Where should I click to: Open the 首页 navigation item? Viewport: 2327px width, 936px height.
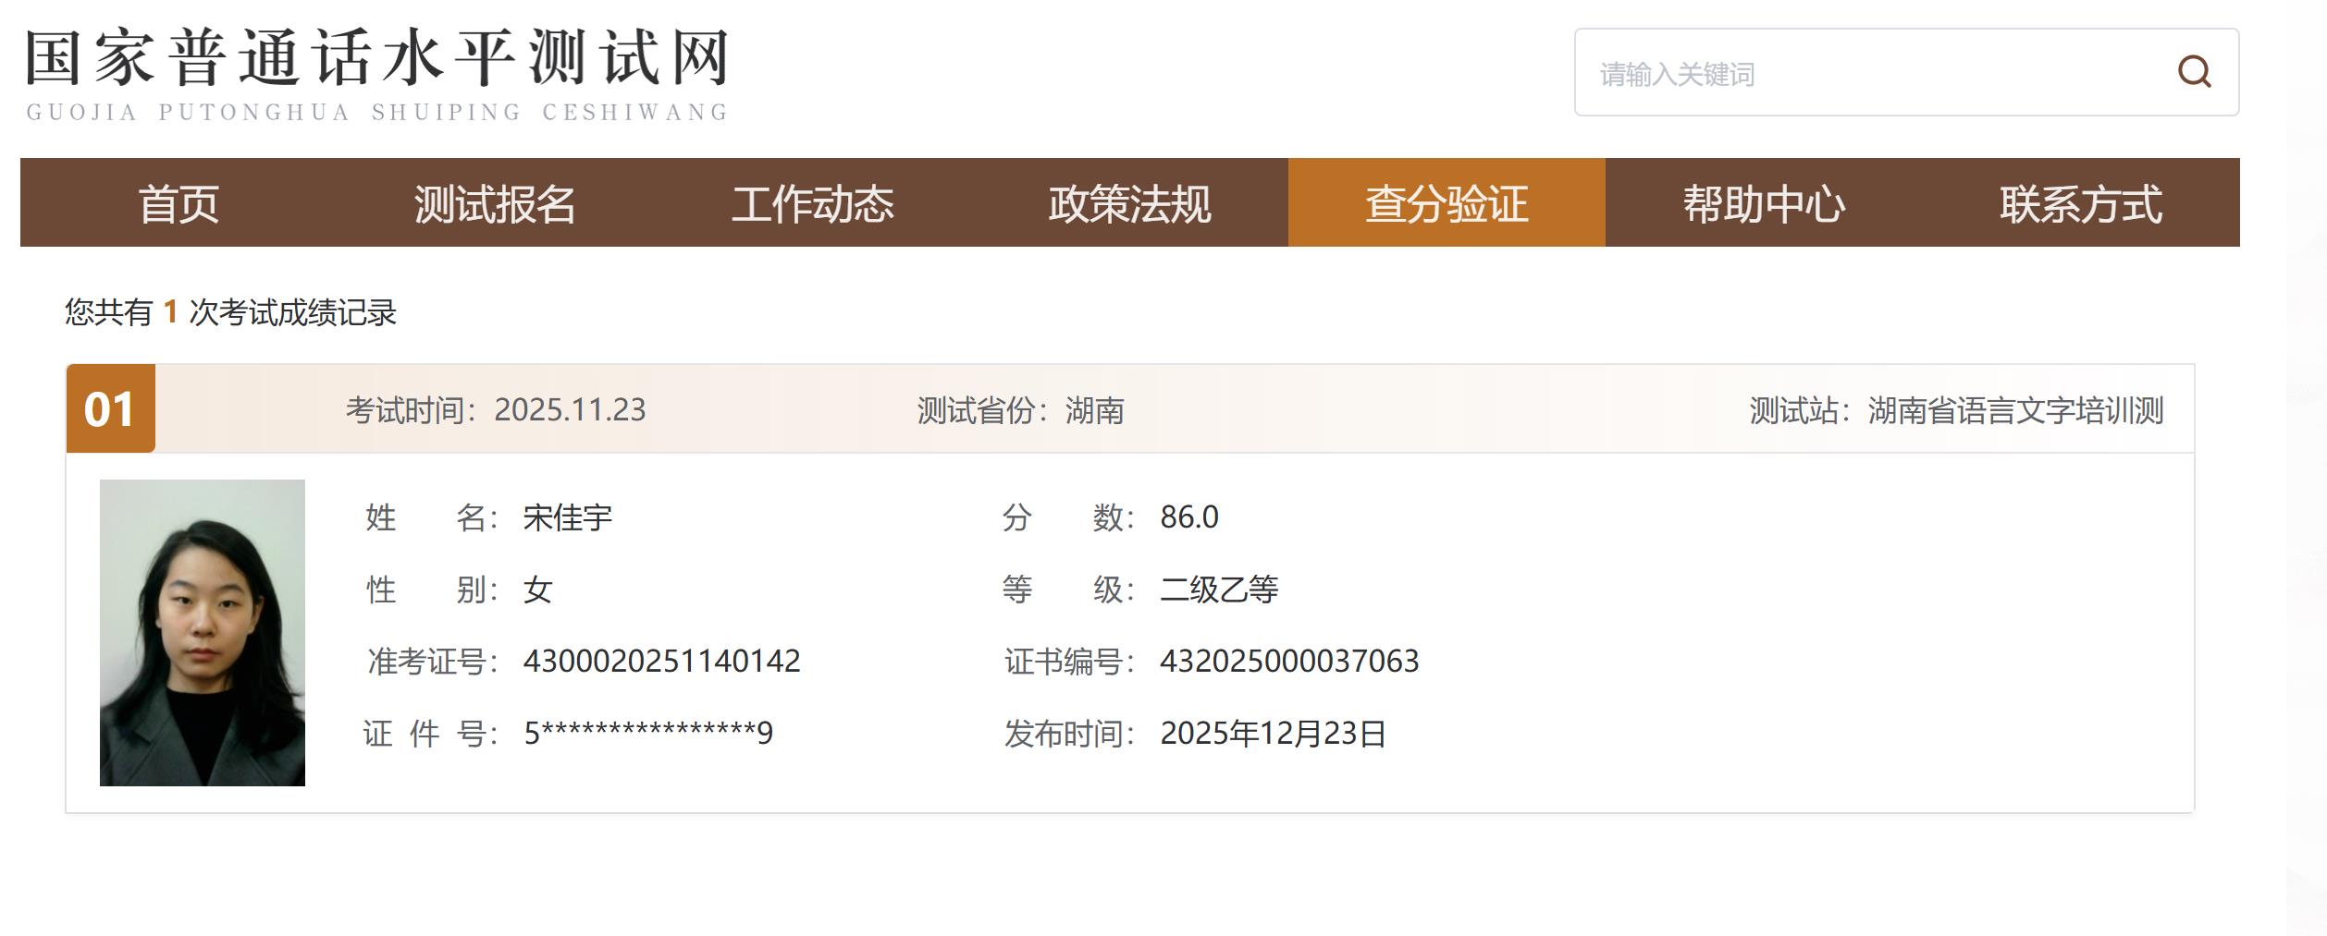[179, 203]
